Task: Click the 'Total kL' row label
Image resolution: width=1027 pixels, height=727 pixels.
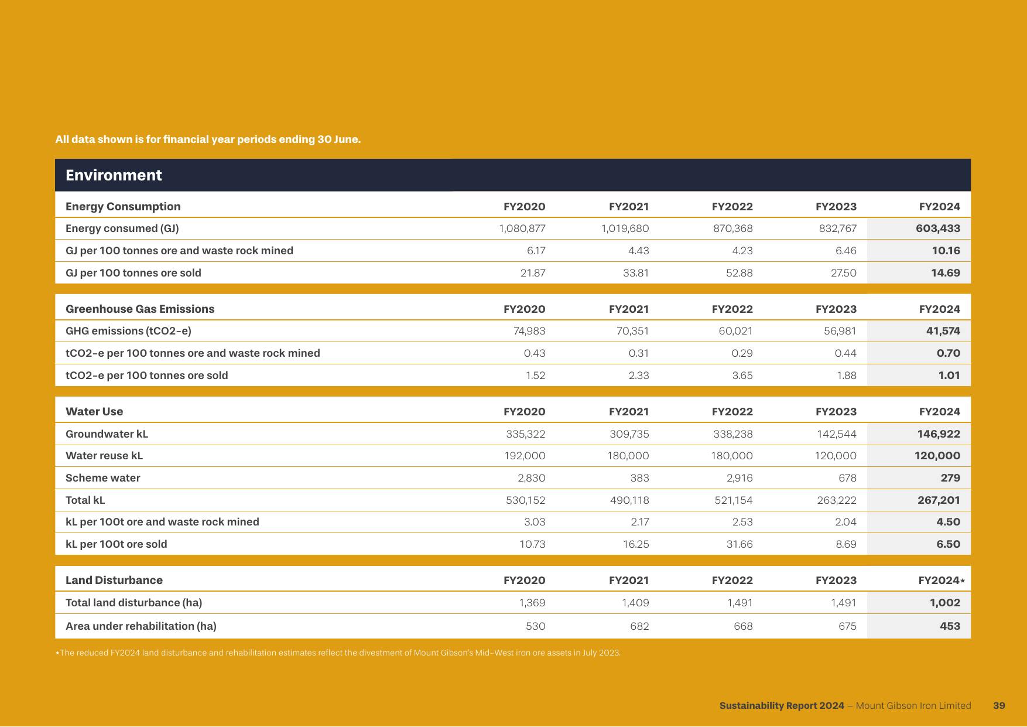Action: pyautogui.click(x=85, y=500)
